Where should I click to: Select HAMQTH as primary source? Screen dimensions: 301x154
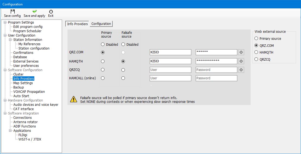click(x=103, y=61)
